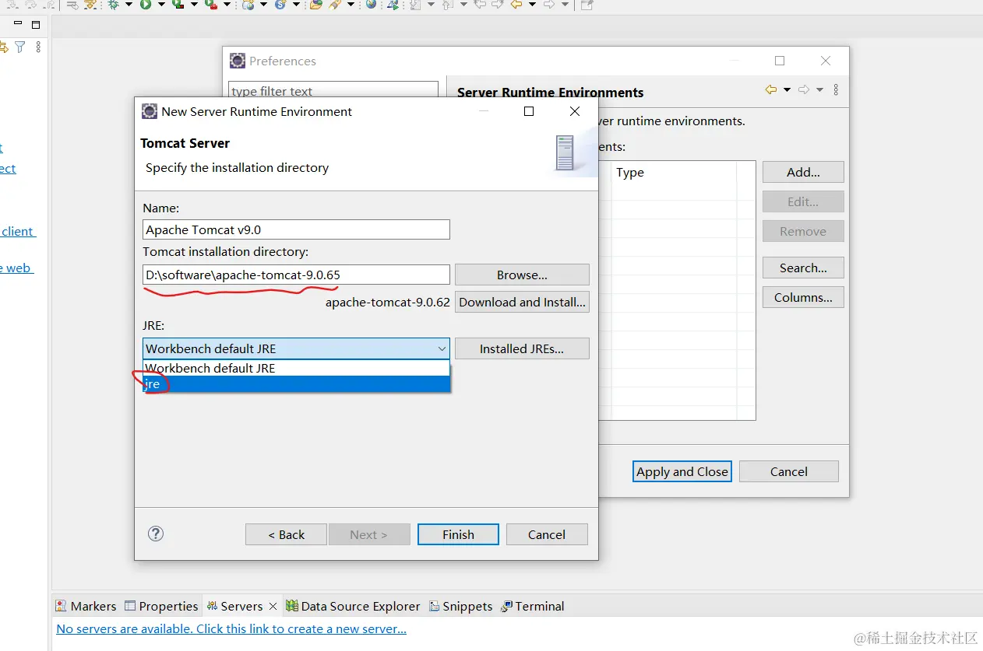983x651 pixels.
Task: Open the back history dropdown in Preferences header
Action: [x=787, y=90]
